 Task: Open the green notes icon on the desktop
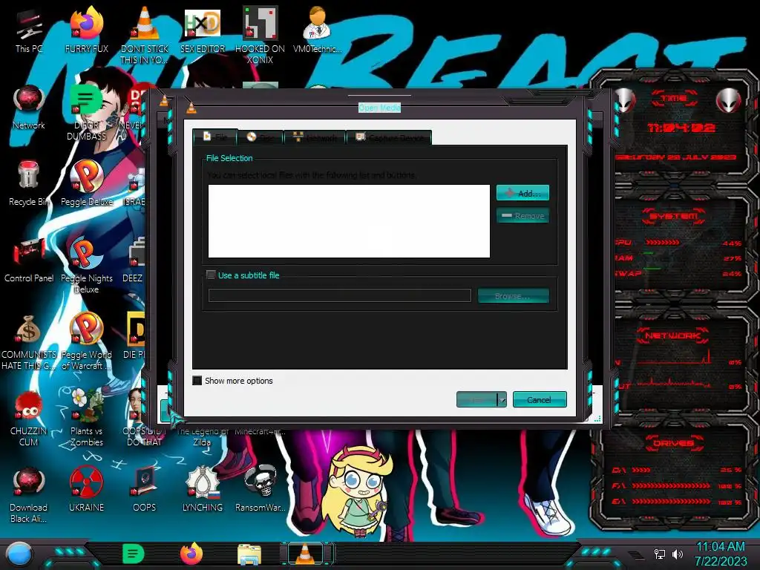[x=86, y=113]
